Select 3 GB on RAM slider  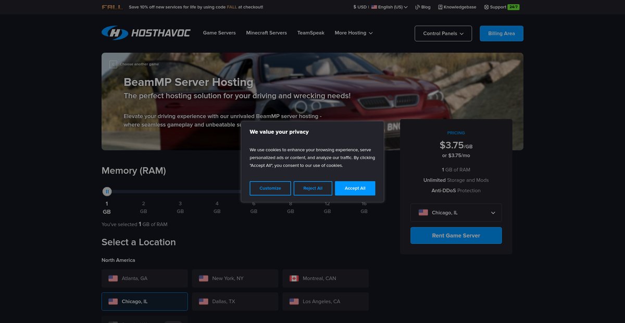click(180, 207)
